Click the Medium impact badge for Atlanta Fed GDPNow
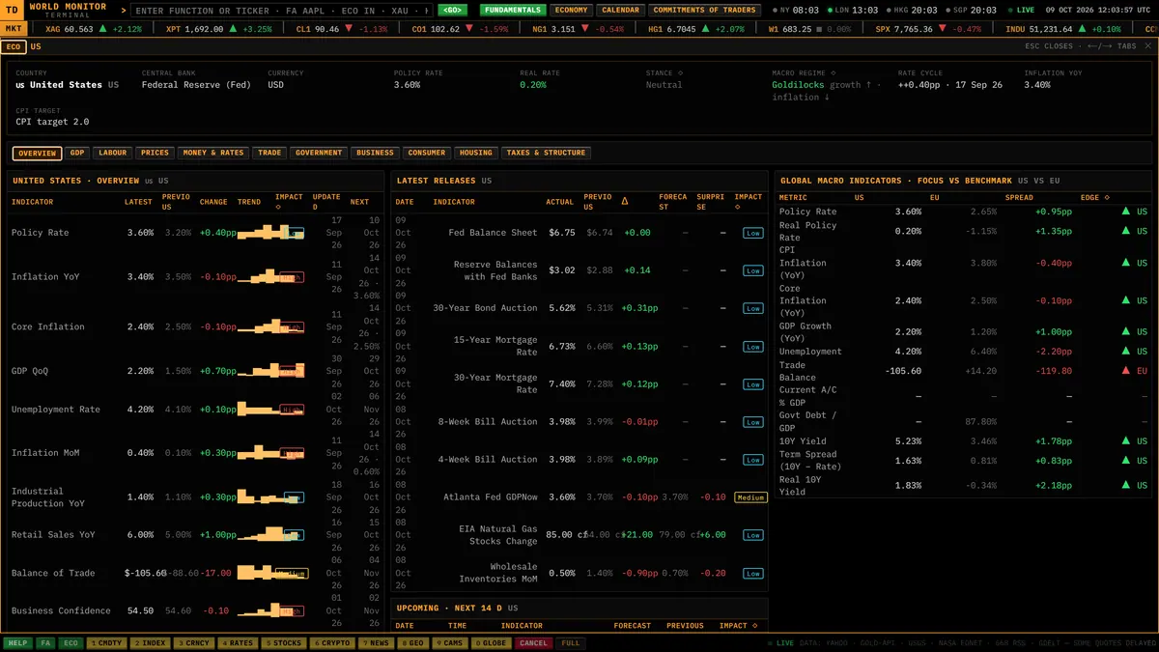This screenshot has height=652, width=1159. [x=750, y=497]
